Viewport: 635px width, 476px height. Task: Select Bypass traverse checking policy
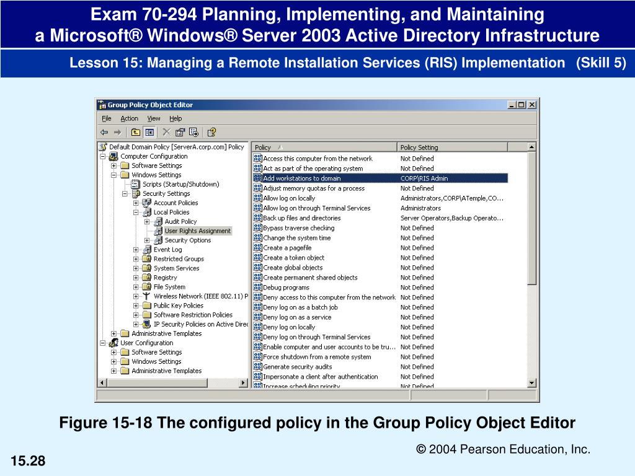pos(380,228)
